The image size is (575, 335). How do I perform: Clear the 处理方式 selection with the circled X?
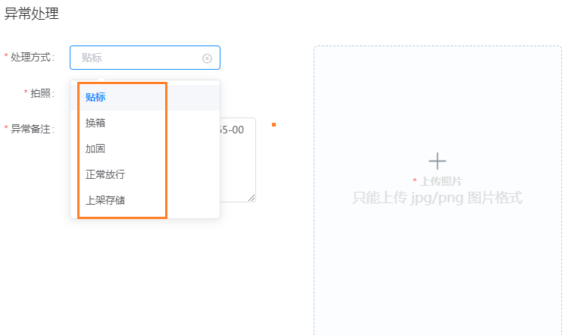click(x=207, y=58)
